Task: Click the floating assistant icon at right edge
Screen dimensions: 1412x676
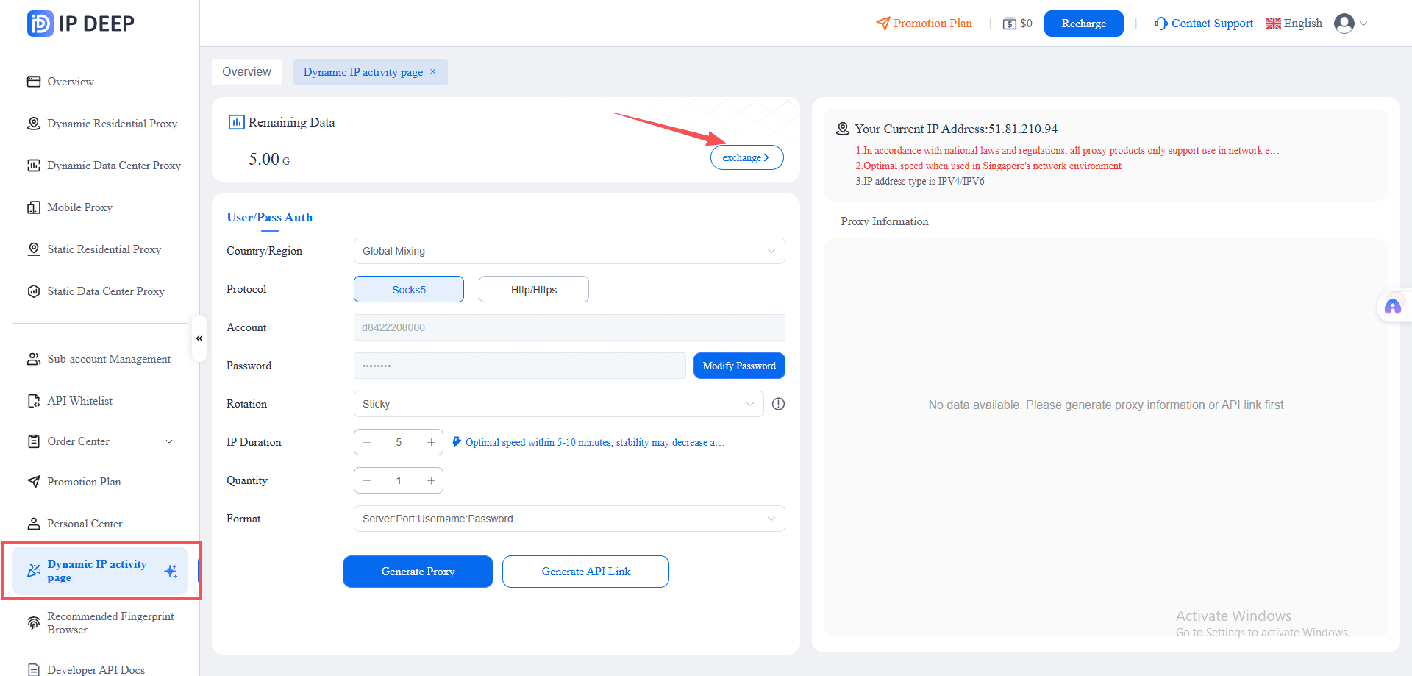Action: tap(1393, 306)
